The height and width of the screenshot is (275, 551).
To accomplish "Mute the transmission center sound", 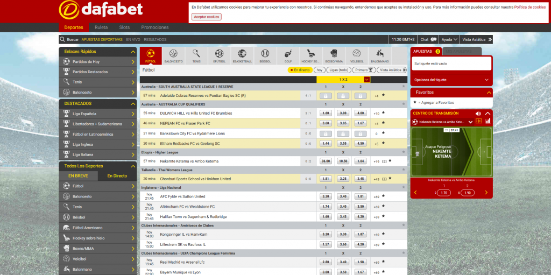I will pos(478,113).
